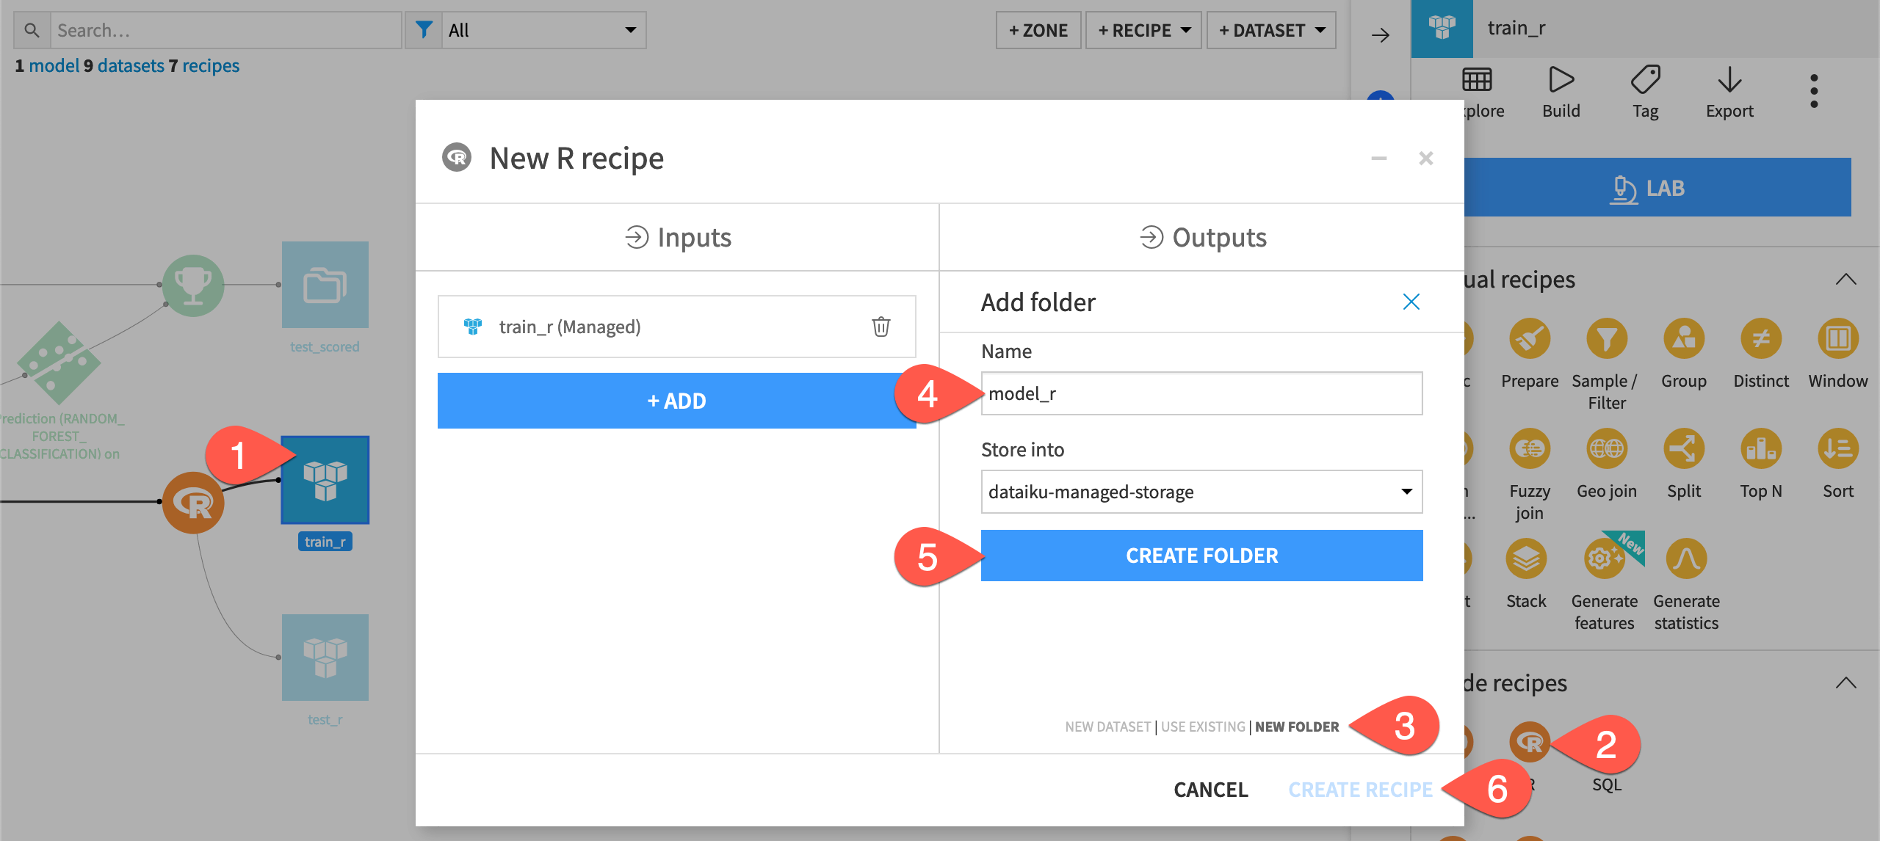Open the All filter dropdown
The image size is (1880, 841).
[x=543, y=30]
